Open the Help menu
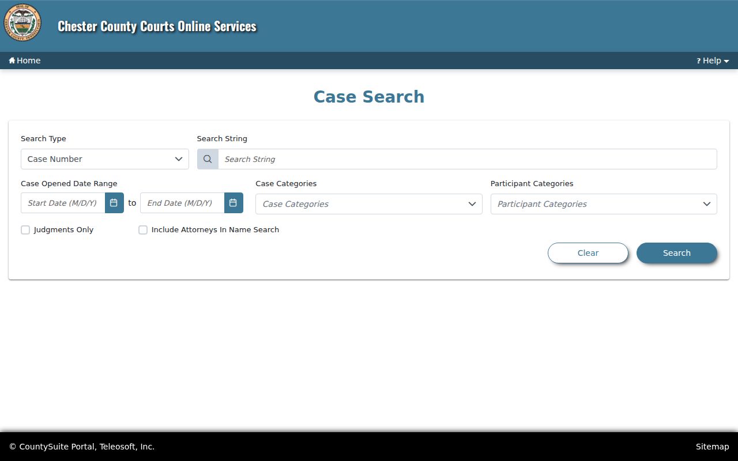Screen dimensions: 738x461 [713, 61]
